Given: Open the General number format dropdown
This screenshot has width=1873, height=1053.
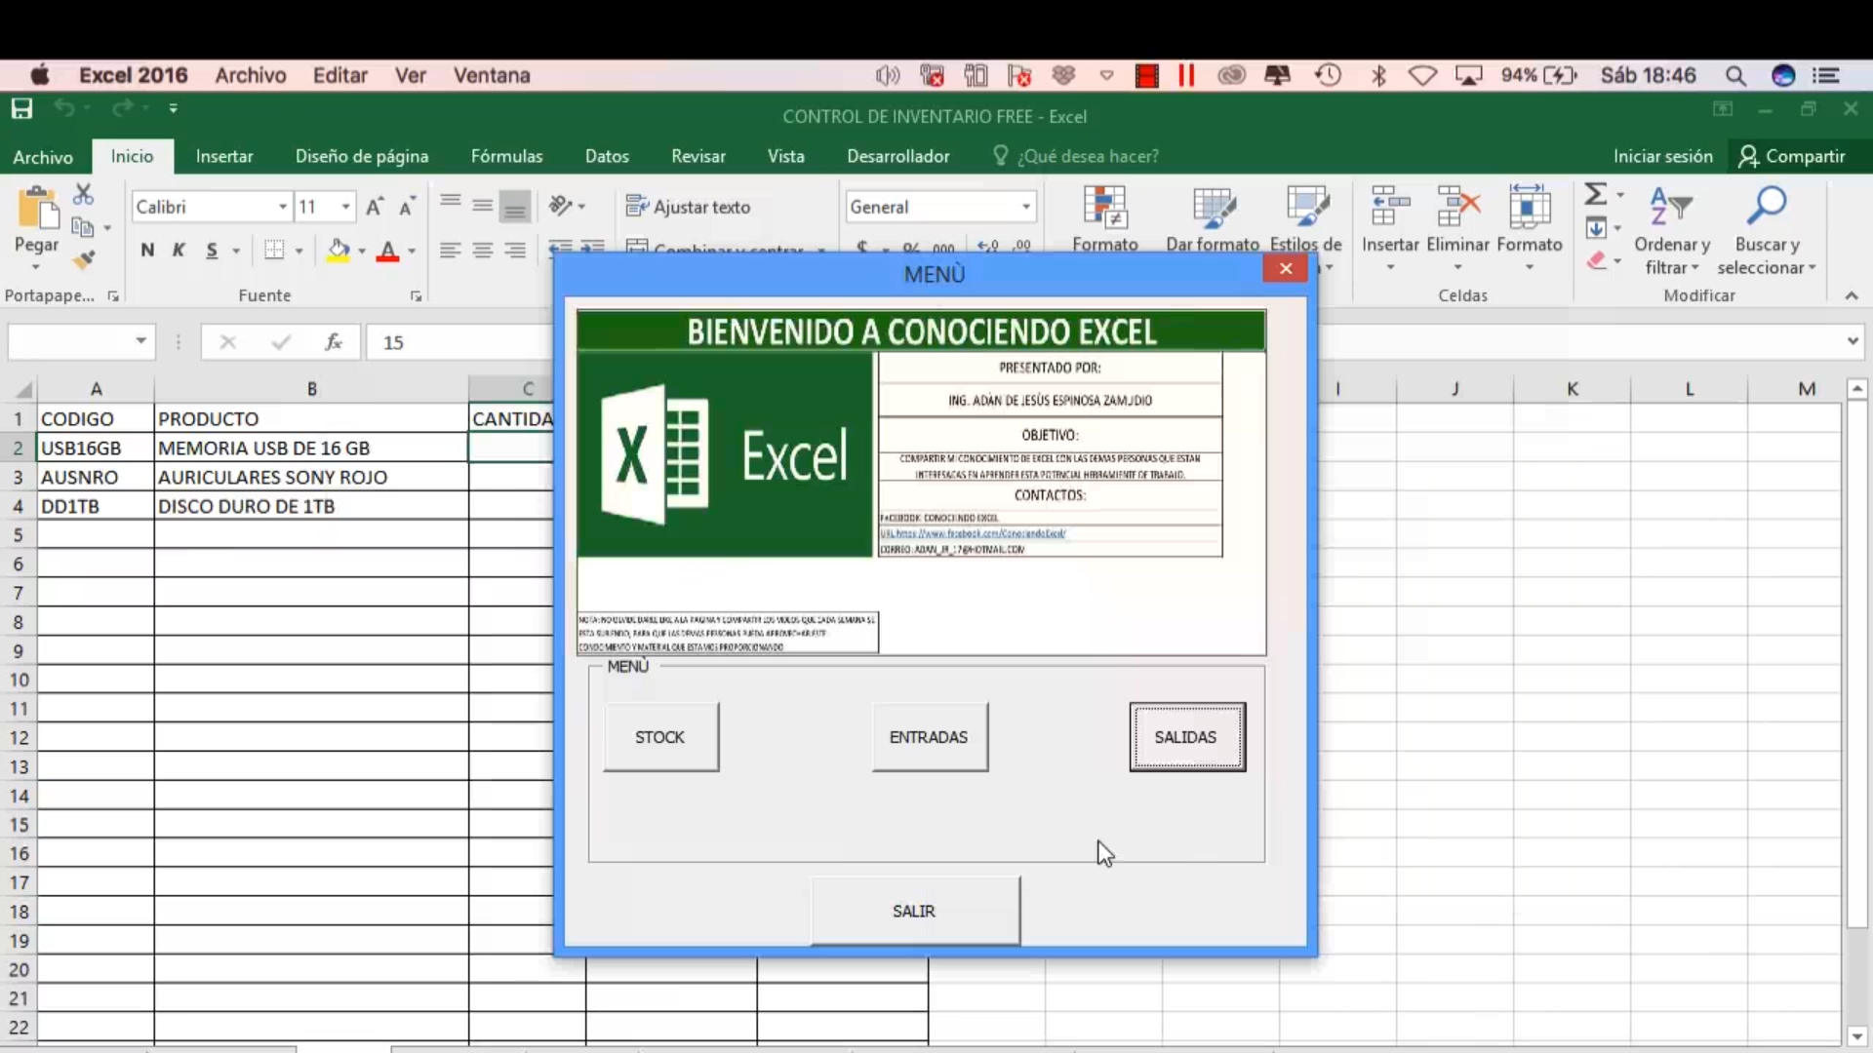Looking at the screenshot, I should (x=1026, y=207).
